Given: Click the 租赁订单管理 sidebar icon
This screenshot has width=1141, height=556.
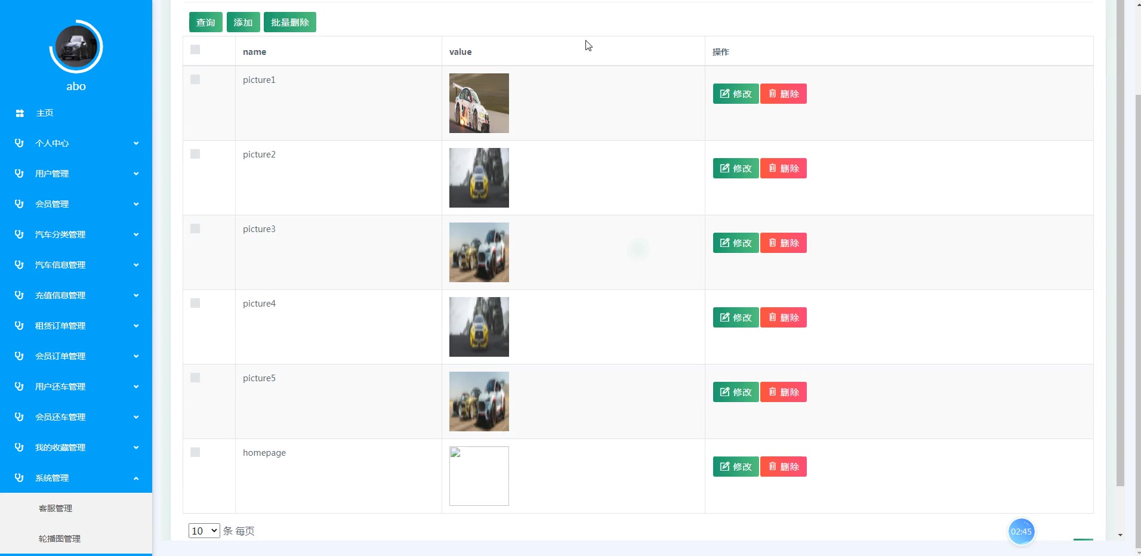Looking at the screenshot, I should 19,326.
